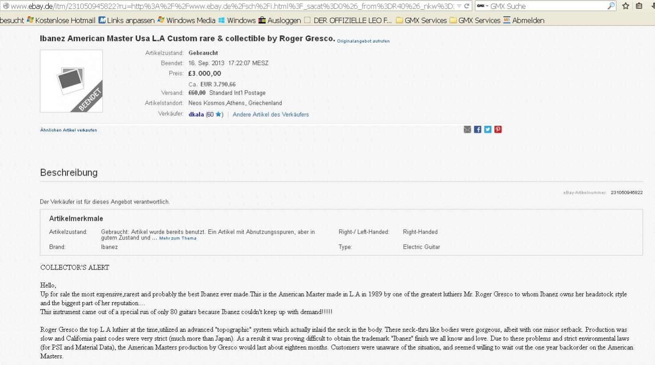
Task: Open the GMX search engine selector
Action: [482, 6]
